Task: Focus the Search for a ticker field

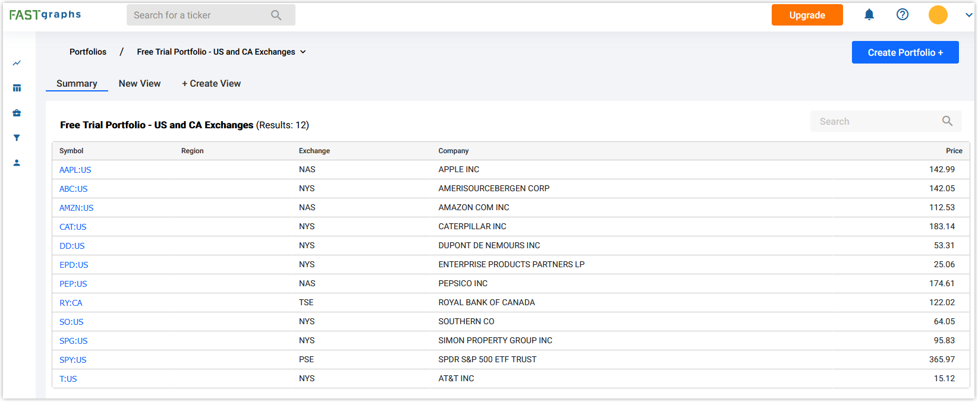Action: 211,15
